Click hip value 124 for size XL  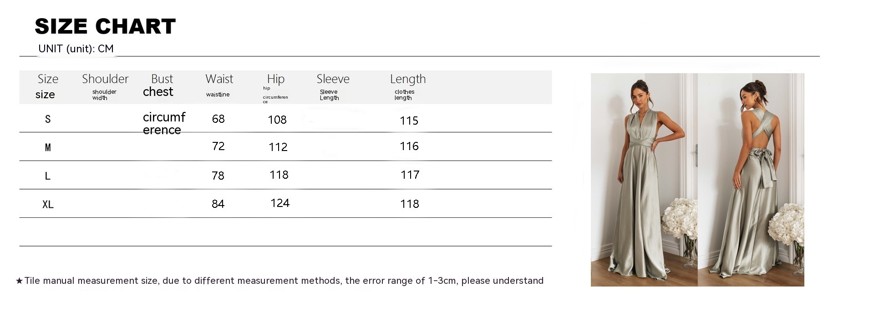point(280,203)
